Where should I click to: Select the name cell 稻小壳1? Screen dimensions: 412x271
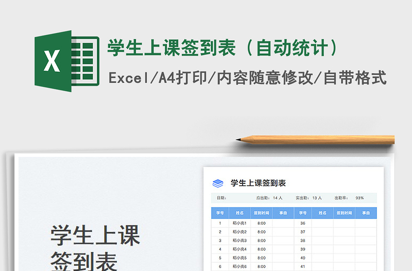[239, 223]
